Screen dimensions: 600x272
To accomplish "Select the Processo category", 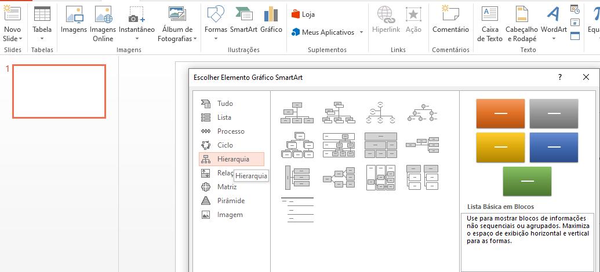I will pos(231,131).
